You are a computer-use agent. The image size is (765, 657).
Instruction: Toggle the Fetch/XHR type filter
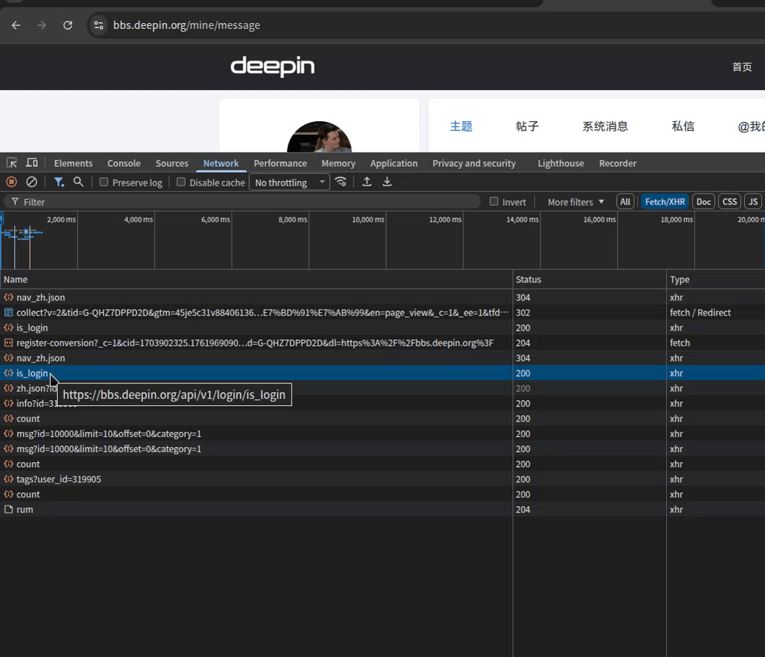[x=665, y=201]
